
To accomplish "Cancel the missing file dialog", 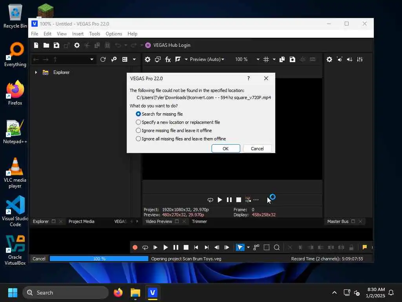I will pos(257,148).
